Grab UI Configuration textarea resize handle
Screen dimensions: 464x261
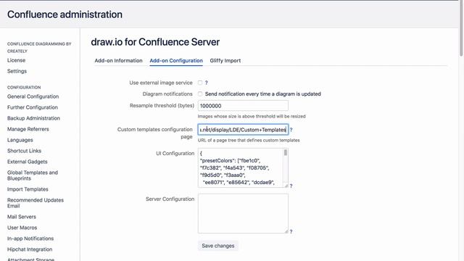click(x=286, y=186)
